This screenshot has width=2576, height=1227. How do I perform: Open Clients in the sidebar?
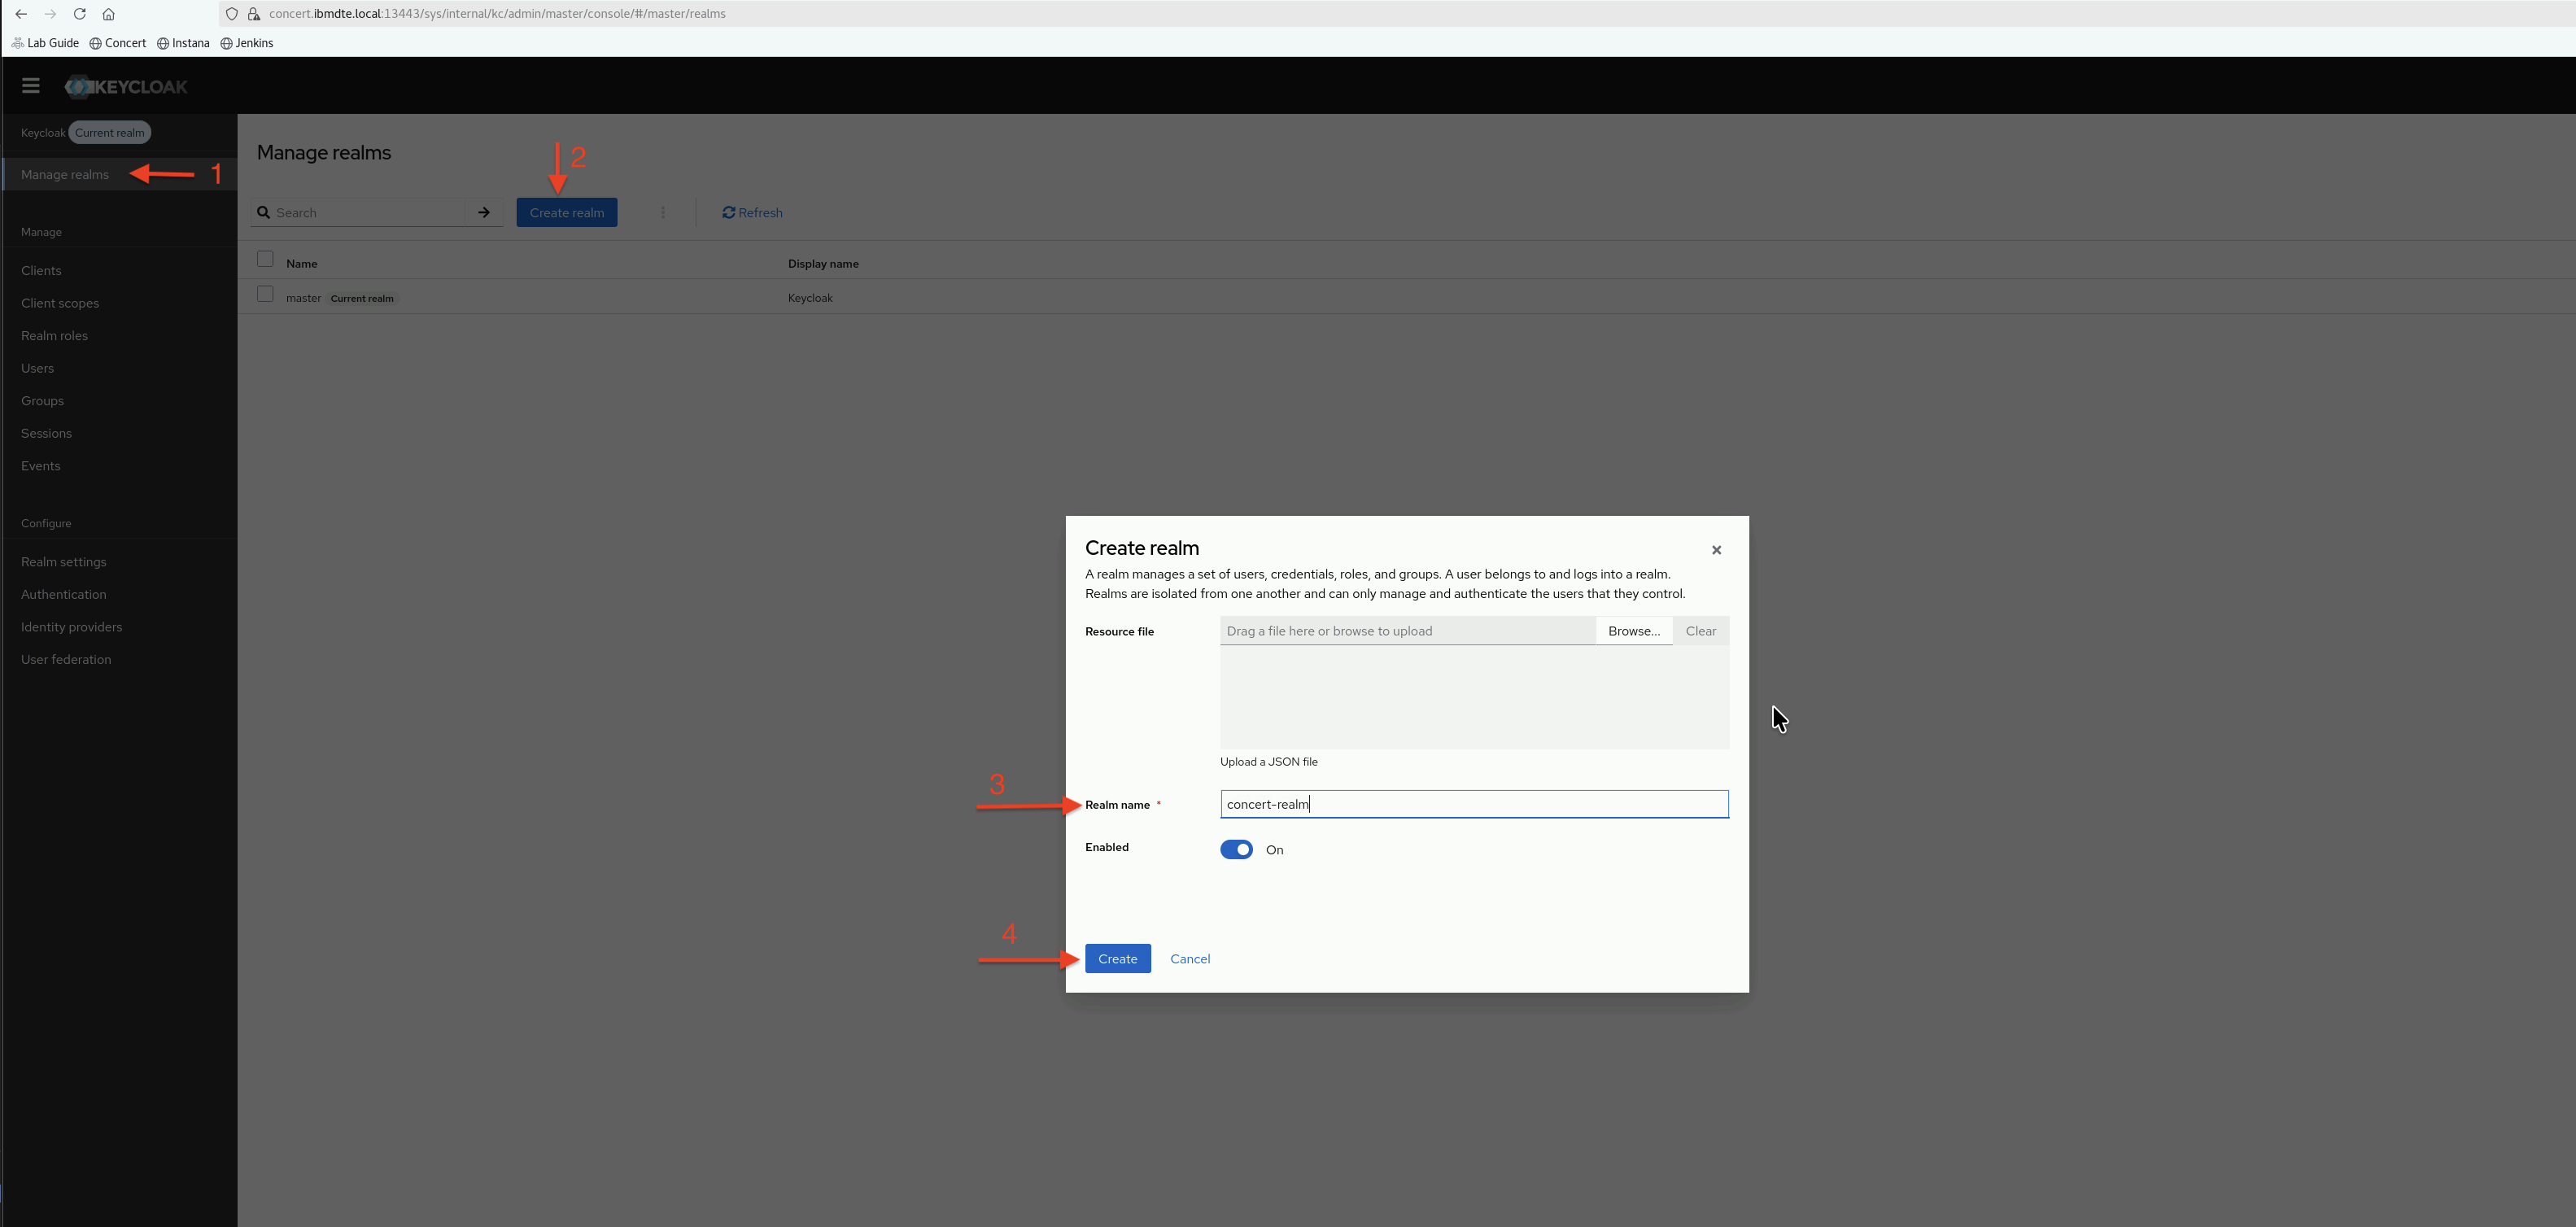point(41,271)
